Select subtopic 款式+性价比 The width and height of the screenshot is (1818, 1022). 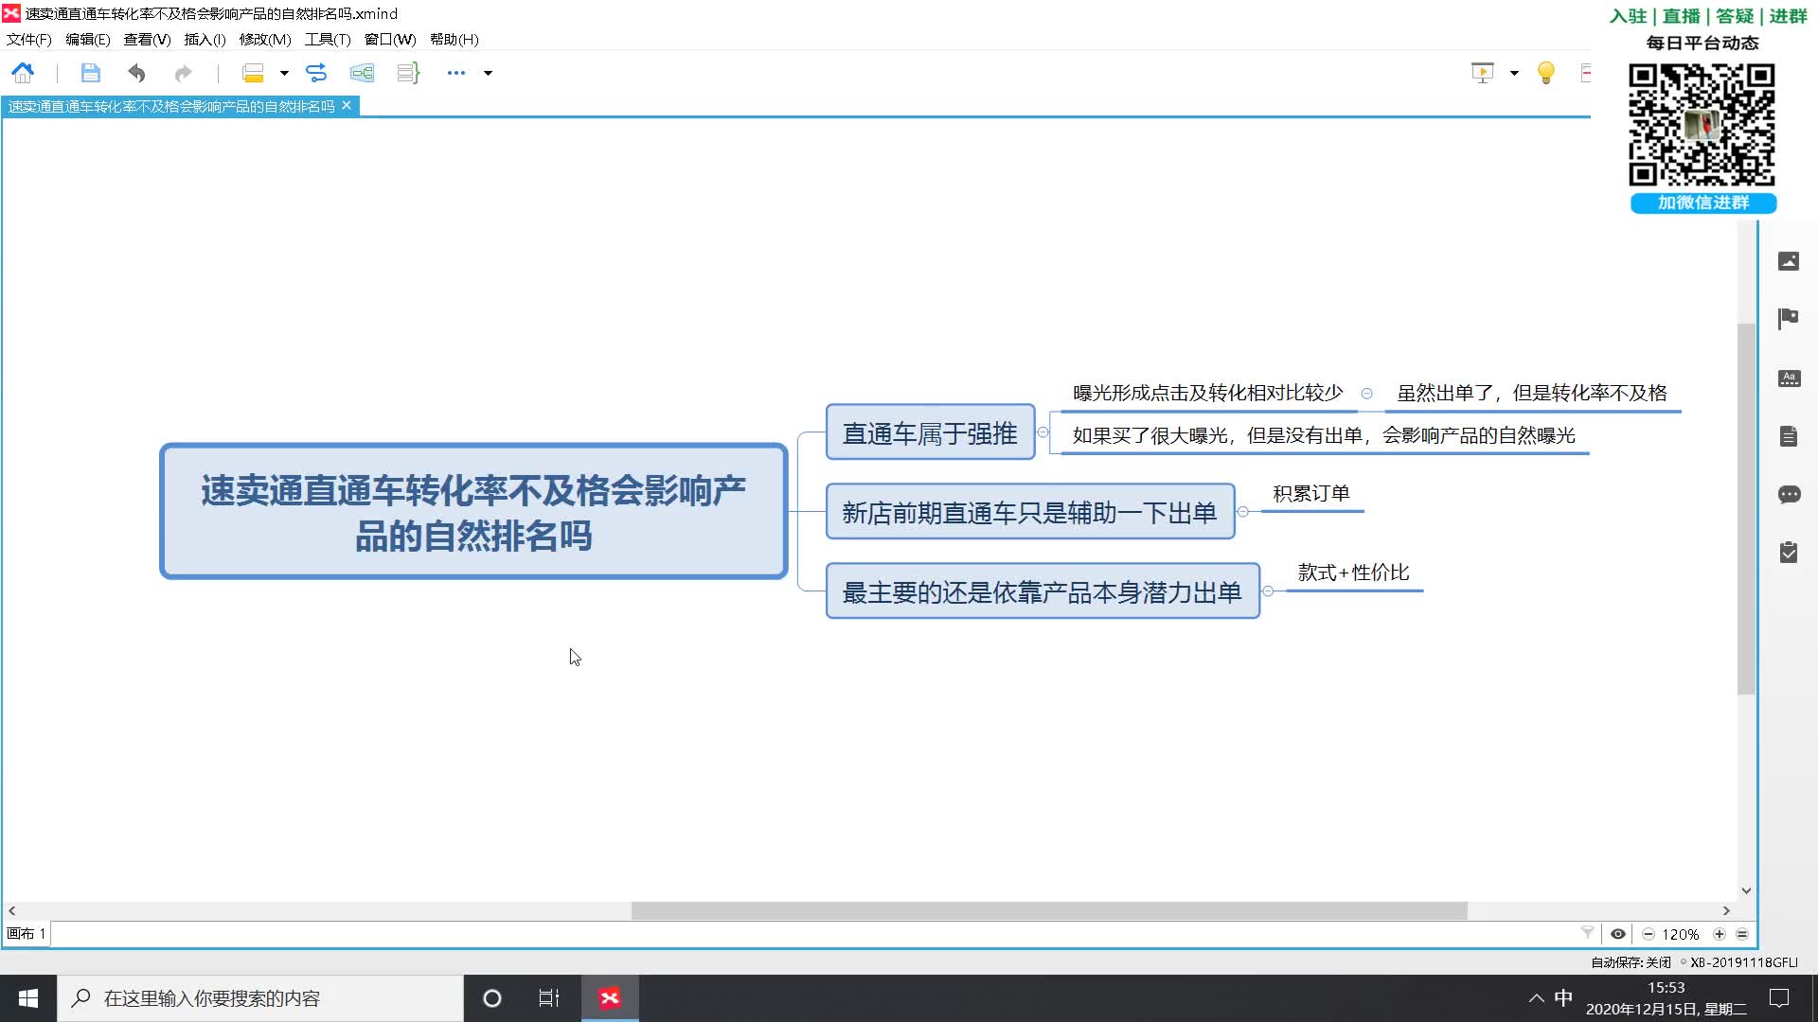[x=1354, y=573]
